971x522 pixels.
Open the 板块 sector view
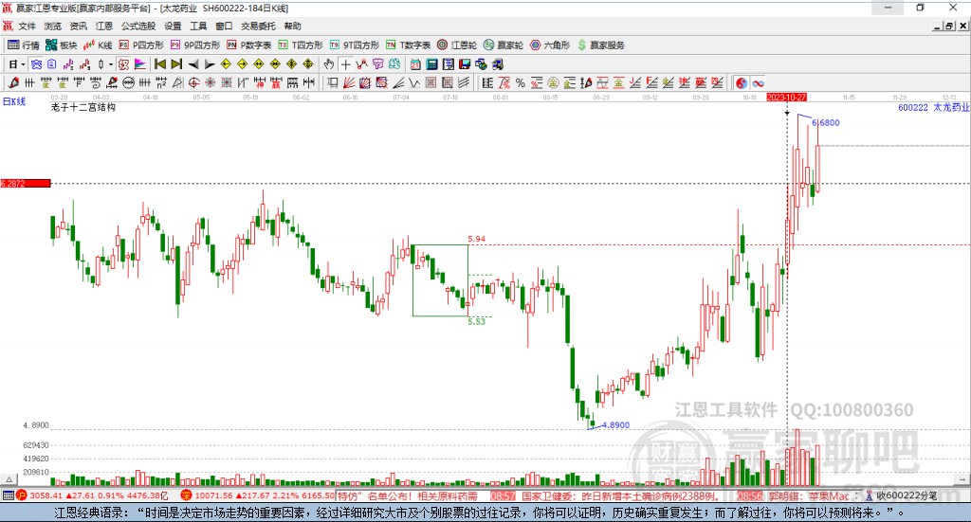click(62, 45)
